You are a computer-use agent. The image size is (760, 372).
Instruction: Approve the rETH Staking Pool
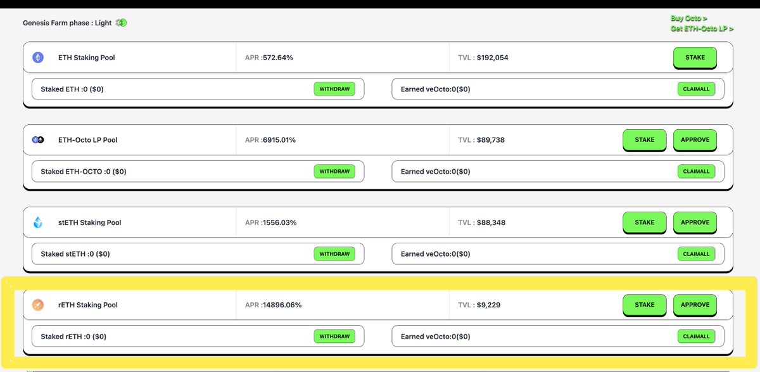pyautogui.click(x=695, y=305)
